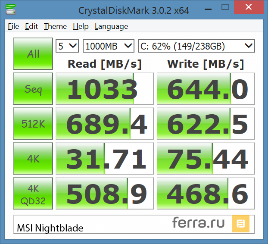The height and width of the screenshot is (244, 268).
Task: Expand the 1000MB test size dropdown
Action: tap(108, 46)
